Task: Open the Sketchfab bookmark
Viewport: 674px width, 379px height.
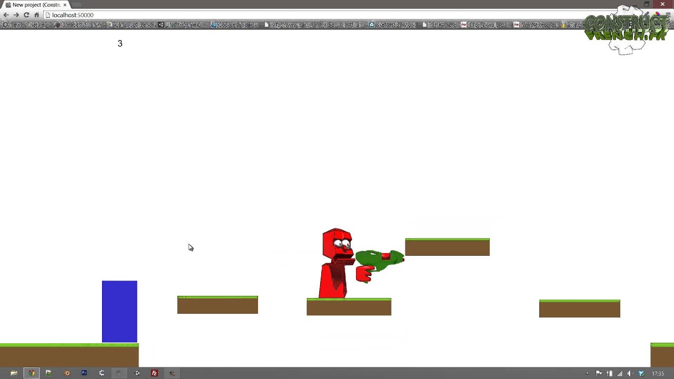Action: click(392, 25)
